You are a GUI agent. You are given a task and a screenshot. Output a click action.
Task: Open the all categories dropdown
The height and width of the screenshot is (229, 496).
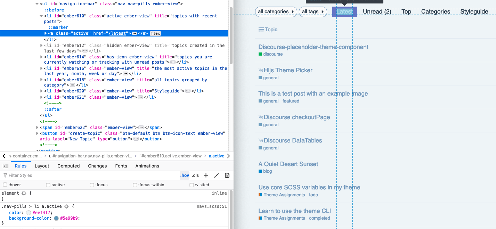[x=276, y=12]
